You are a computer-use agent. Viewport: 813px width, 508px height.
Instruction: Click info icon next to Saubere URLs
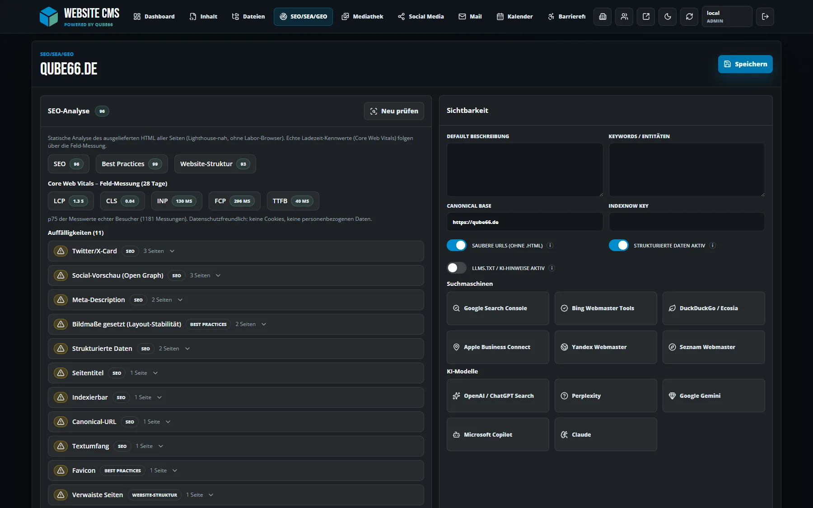coord(550,246)
